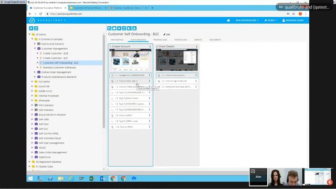The height and width of the screenshot is (189, 336).
Task: Select step 1.6 Type password action
Action: pyautogui.click(x=130, y=104)
